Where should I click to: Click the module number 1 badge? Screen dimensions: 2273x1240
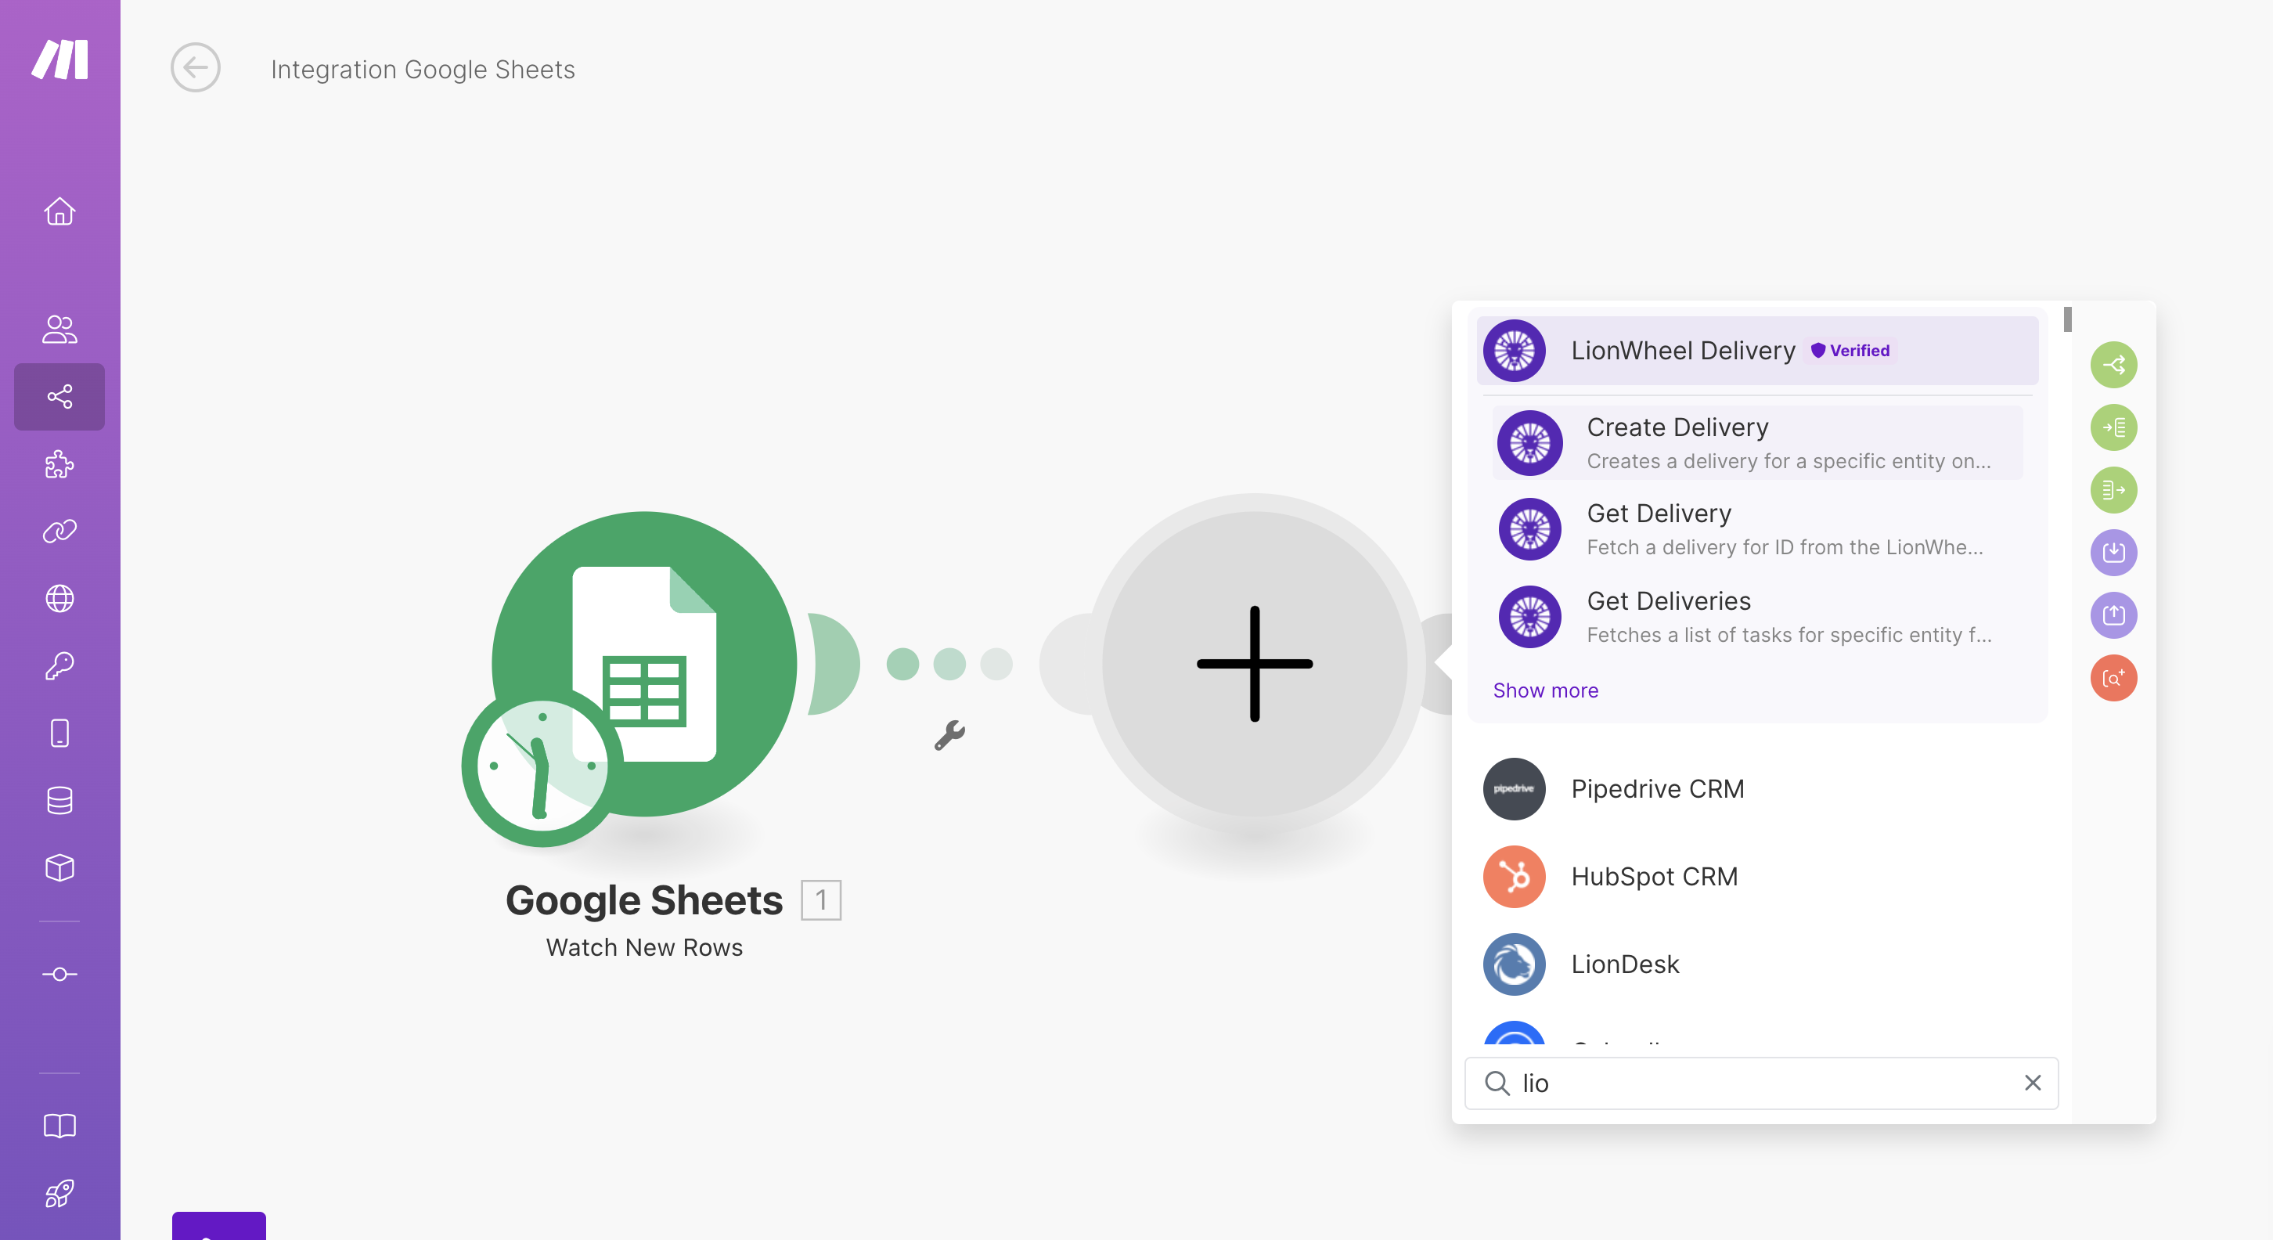pos(820,900)
